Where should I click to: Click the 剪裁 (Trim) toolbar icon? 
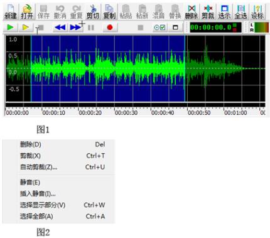coord(208,11)
